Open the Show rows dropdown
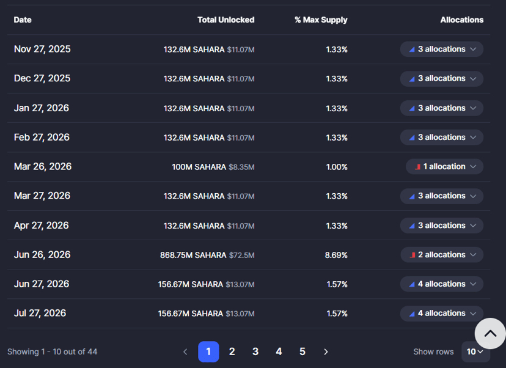 tap(475, 351)
